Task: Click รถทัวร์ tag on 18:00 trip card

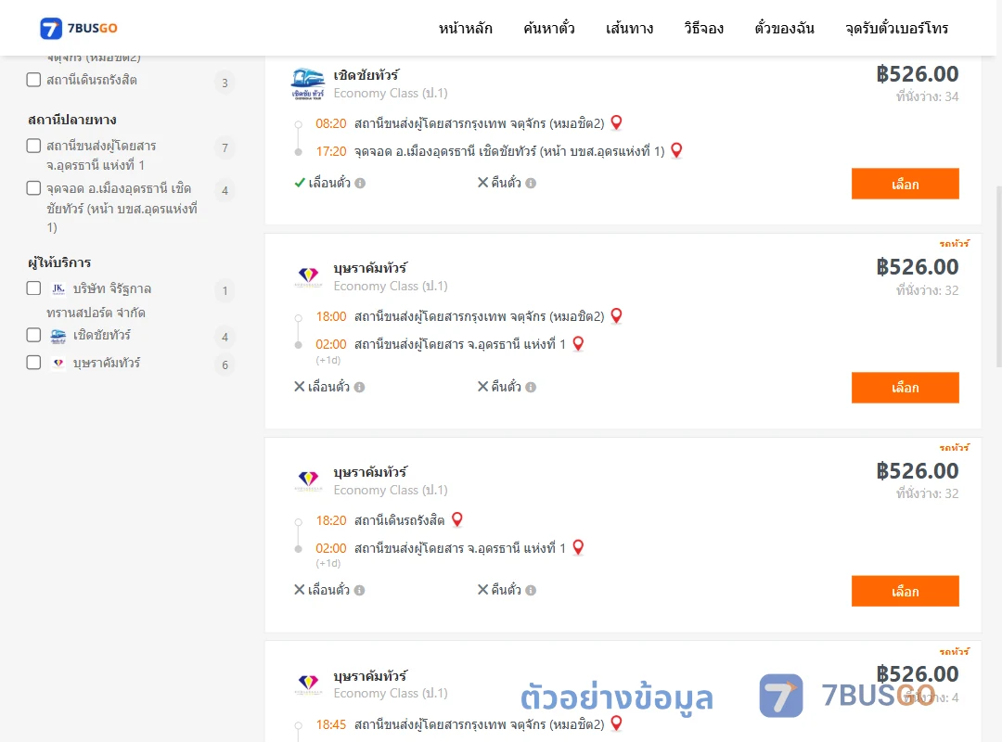Action: pos(954,244)
